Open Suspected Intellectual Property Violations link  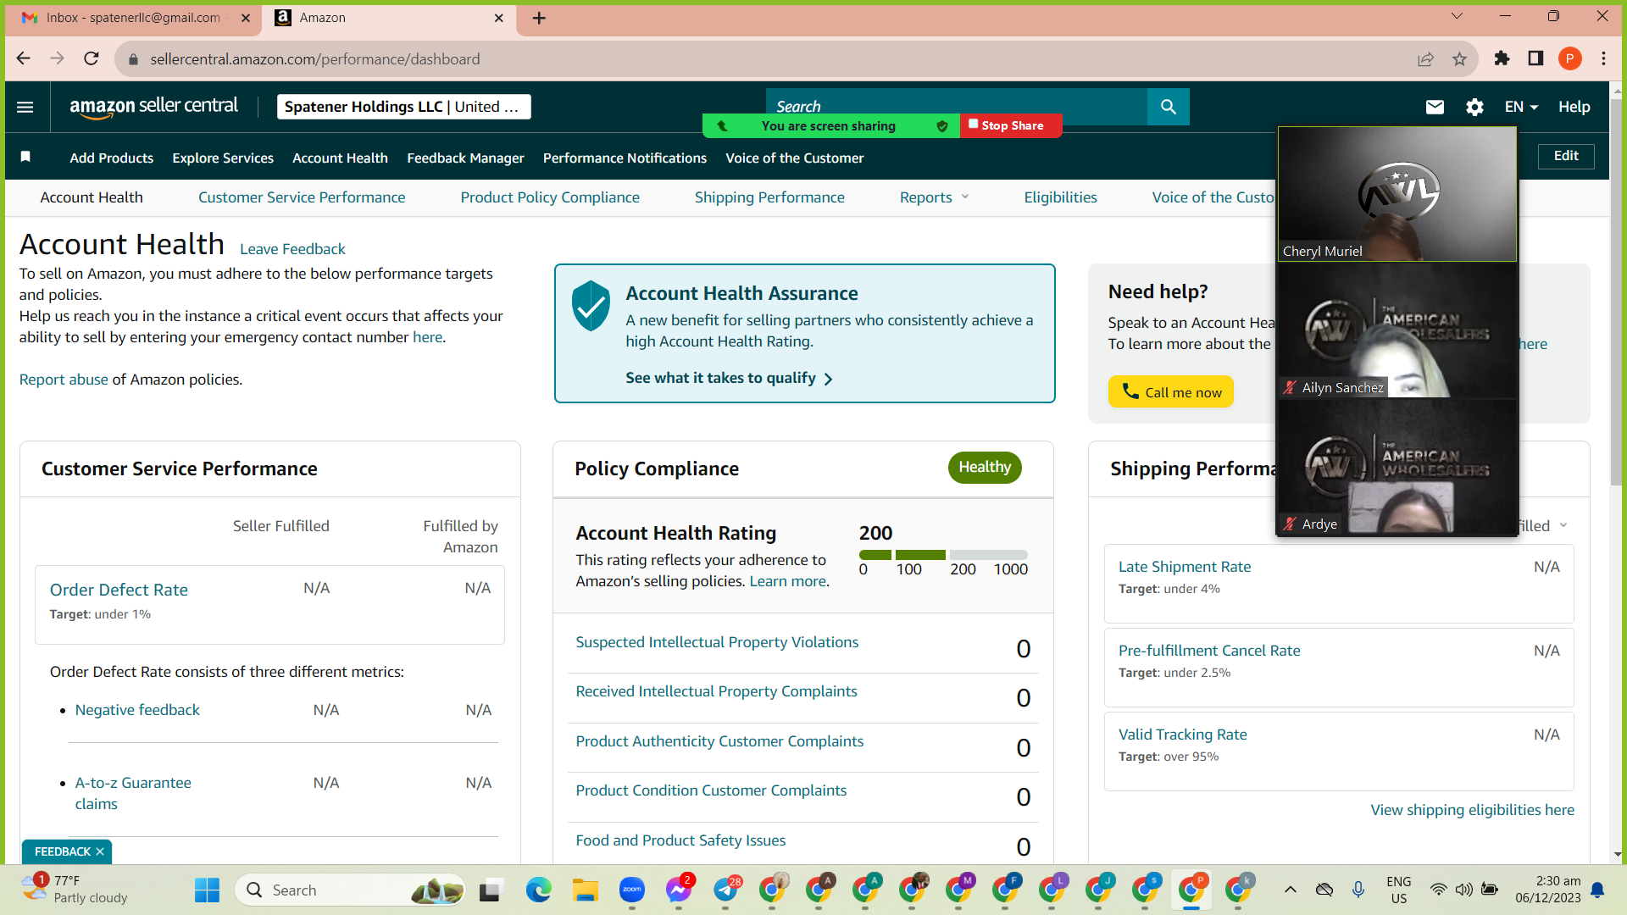tap(717, 642)
